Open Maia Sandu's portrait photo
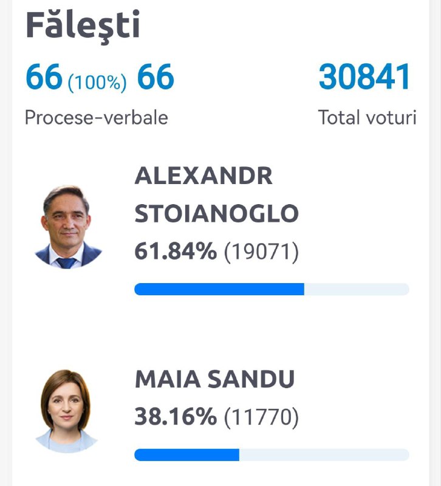 click(67, 411)
